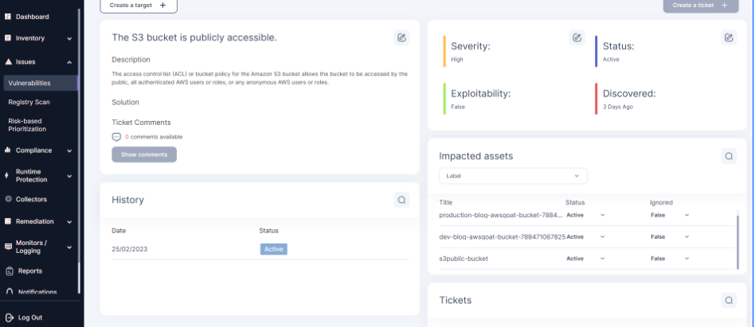This screenshot has width=755, height=327.
Task: Open the Label dropdown in Impacted assets
Action: click(513, 176)
